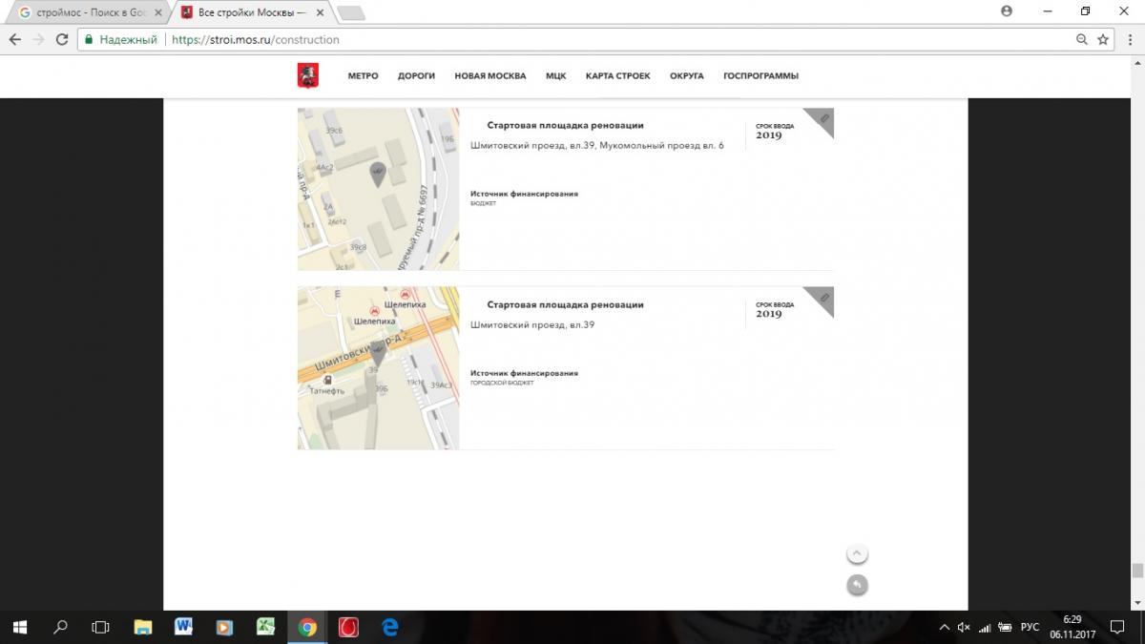Click the map pin on Шмитовский проезд map
The width and height of the screenshot is (1145, 644).
pyautogui.click(x=378, y=354)
